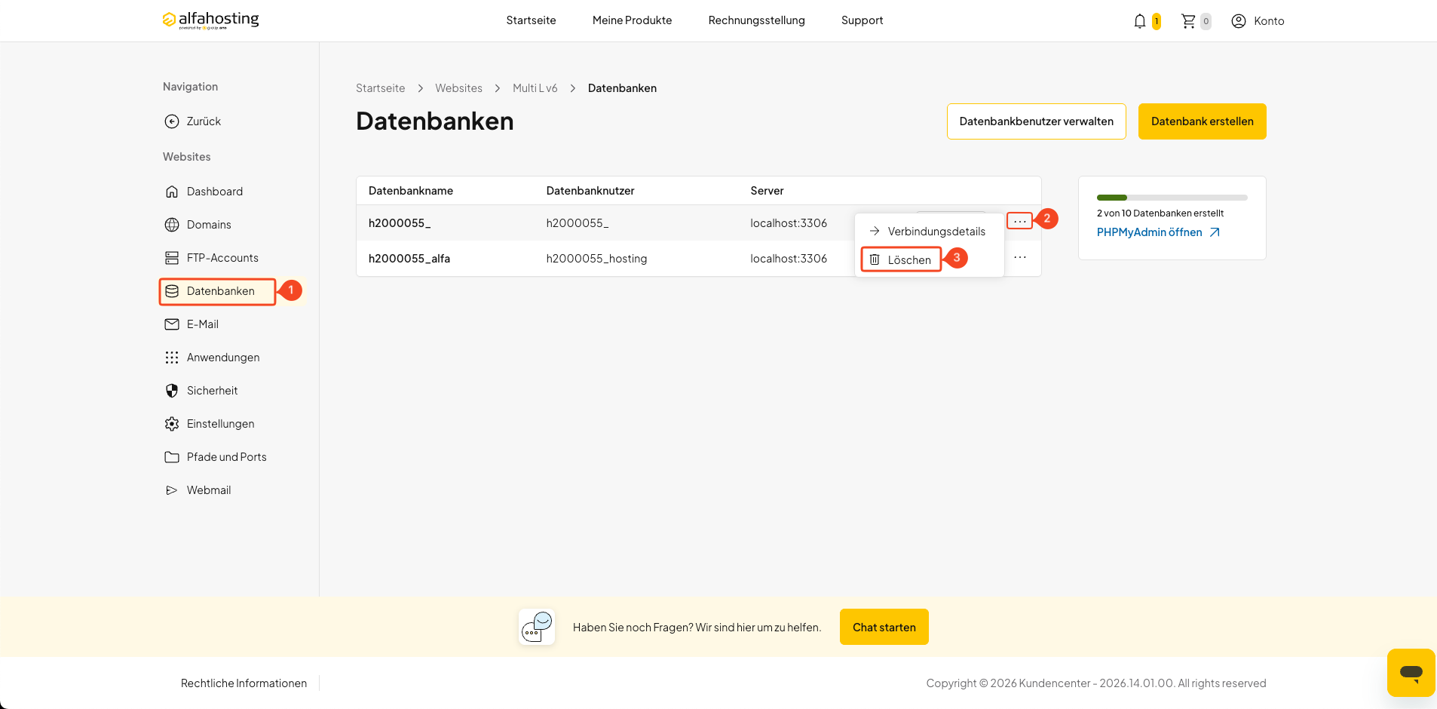1437x709 pixels.
Task: Click '2 von 10 Datenbanken erstellt' text
Action: click(x=1160, y=213)
